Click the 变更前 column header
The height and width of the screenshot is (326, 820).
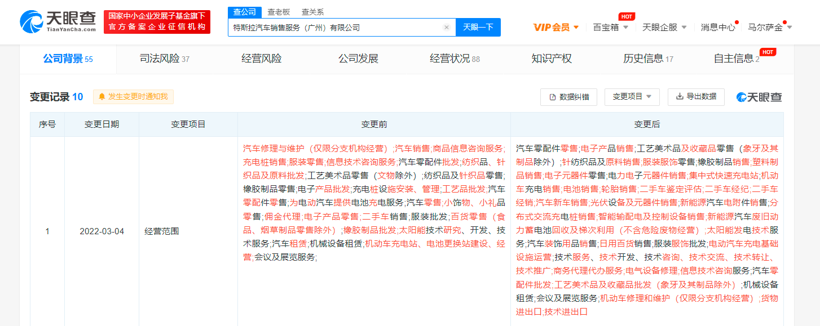[374, 124]
